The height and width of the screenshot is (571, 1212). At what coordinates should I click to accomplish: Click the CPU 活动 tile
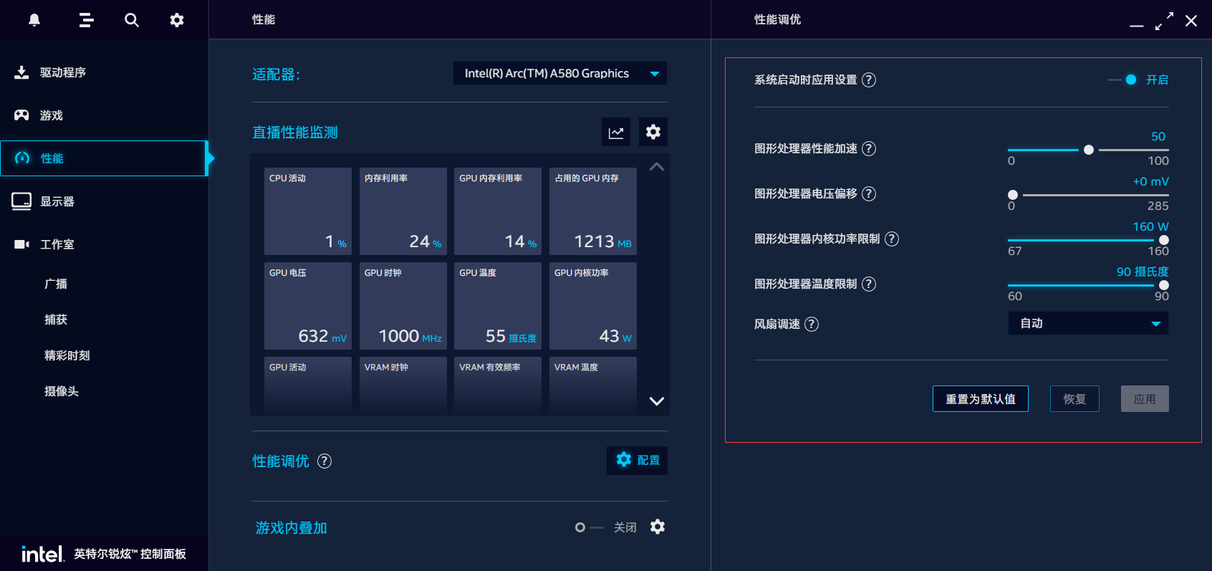(308, 211)
